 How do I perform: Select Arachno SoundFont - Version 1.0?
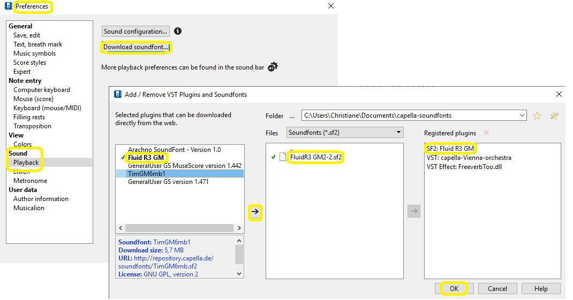(x=175, y=150)
